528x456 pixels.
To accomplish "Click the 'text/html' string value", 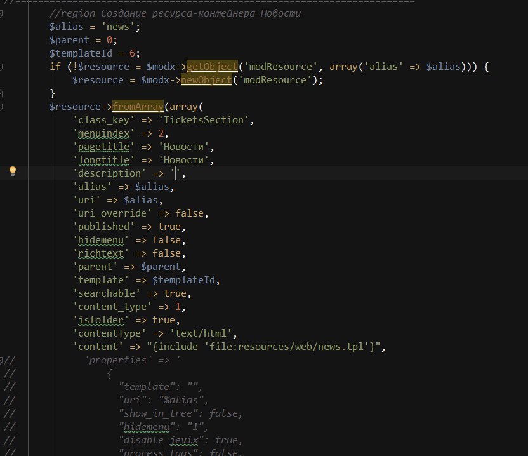I will click(x=201, y=333).
